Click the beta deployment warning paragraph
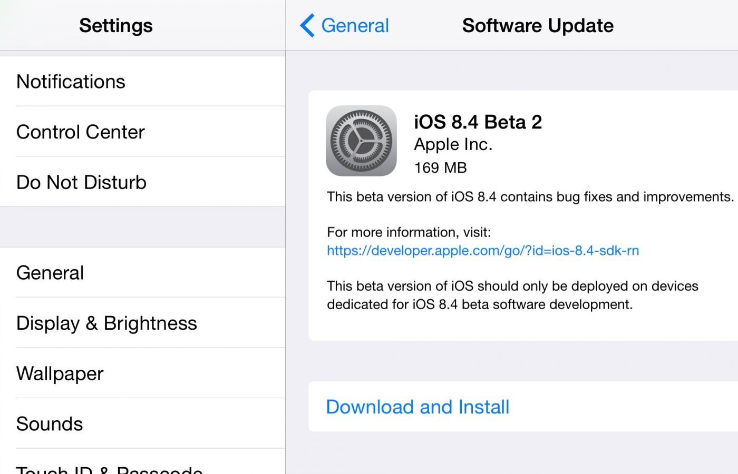The image size is (738, 474). click(512, 295)
